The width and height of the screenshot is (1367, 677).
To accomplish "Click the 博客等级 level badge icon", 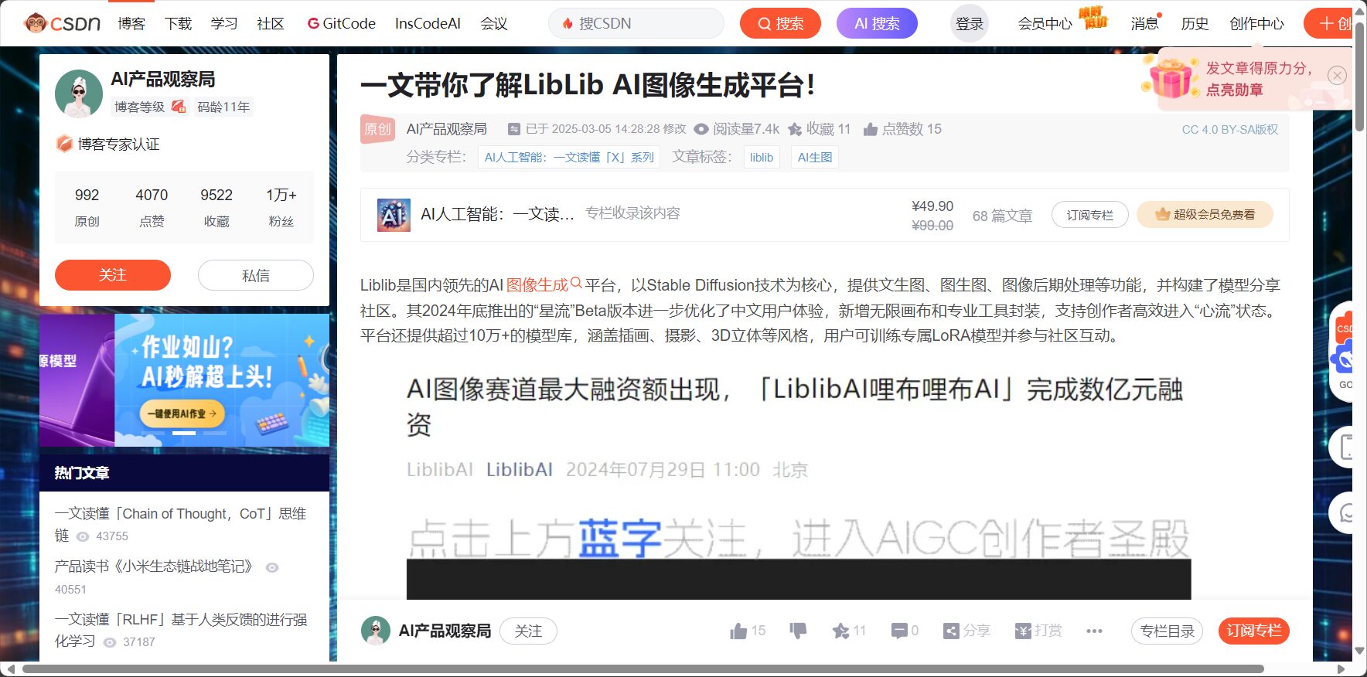I will click(179, 107).
